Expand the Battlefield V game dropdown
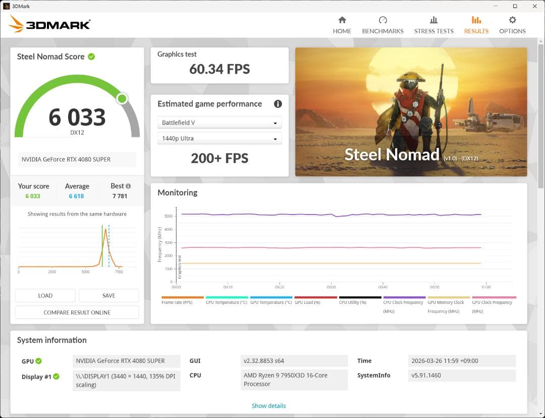545x418 pixels. tap(220, 122)
